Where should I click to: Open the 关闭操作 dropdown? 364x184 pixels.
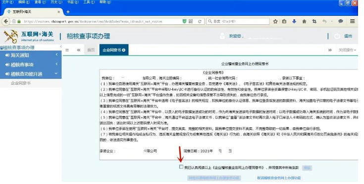[x=347, y=50]
